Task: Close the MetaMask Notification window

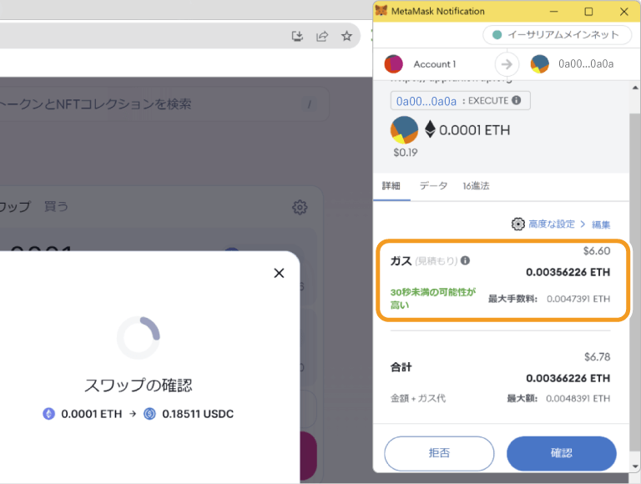Action: click(623, 12)
